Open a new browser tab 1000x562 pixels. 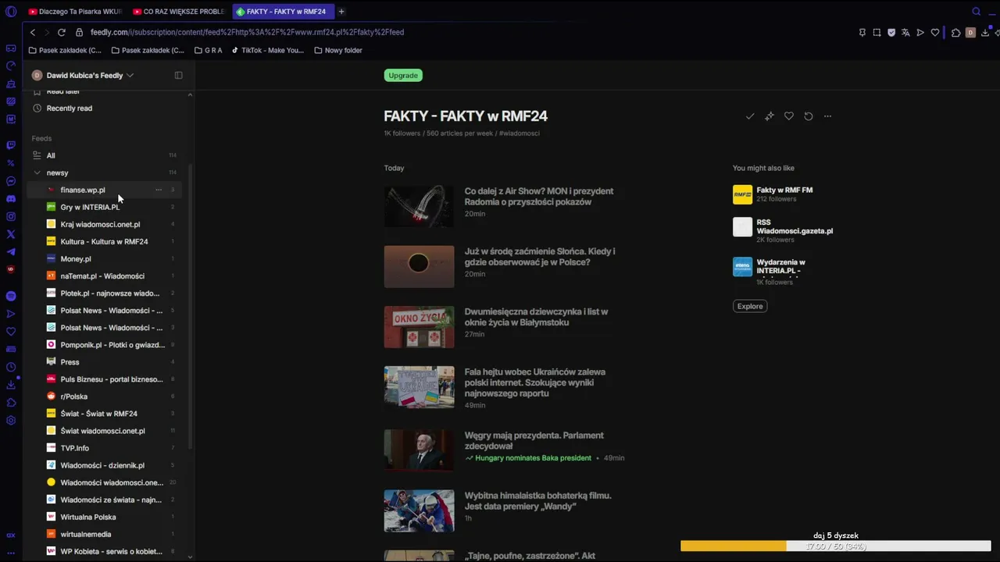341,12
